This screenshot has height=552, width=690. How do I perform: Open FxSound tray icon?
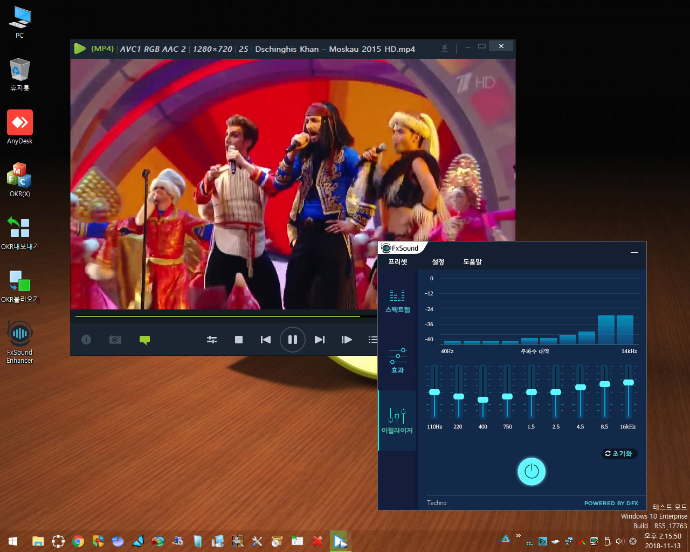click(542, 541)
